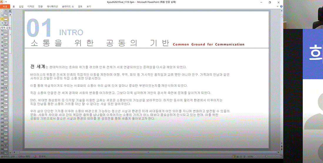The image size is (323, 163).
Task: Select slide 37 thumbnail
Action: click(6, 153)
